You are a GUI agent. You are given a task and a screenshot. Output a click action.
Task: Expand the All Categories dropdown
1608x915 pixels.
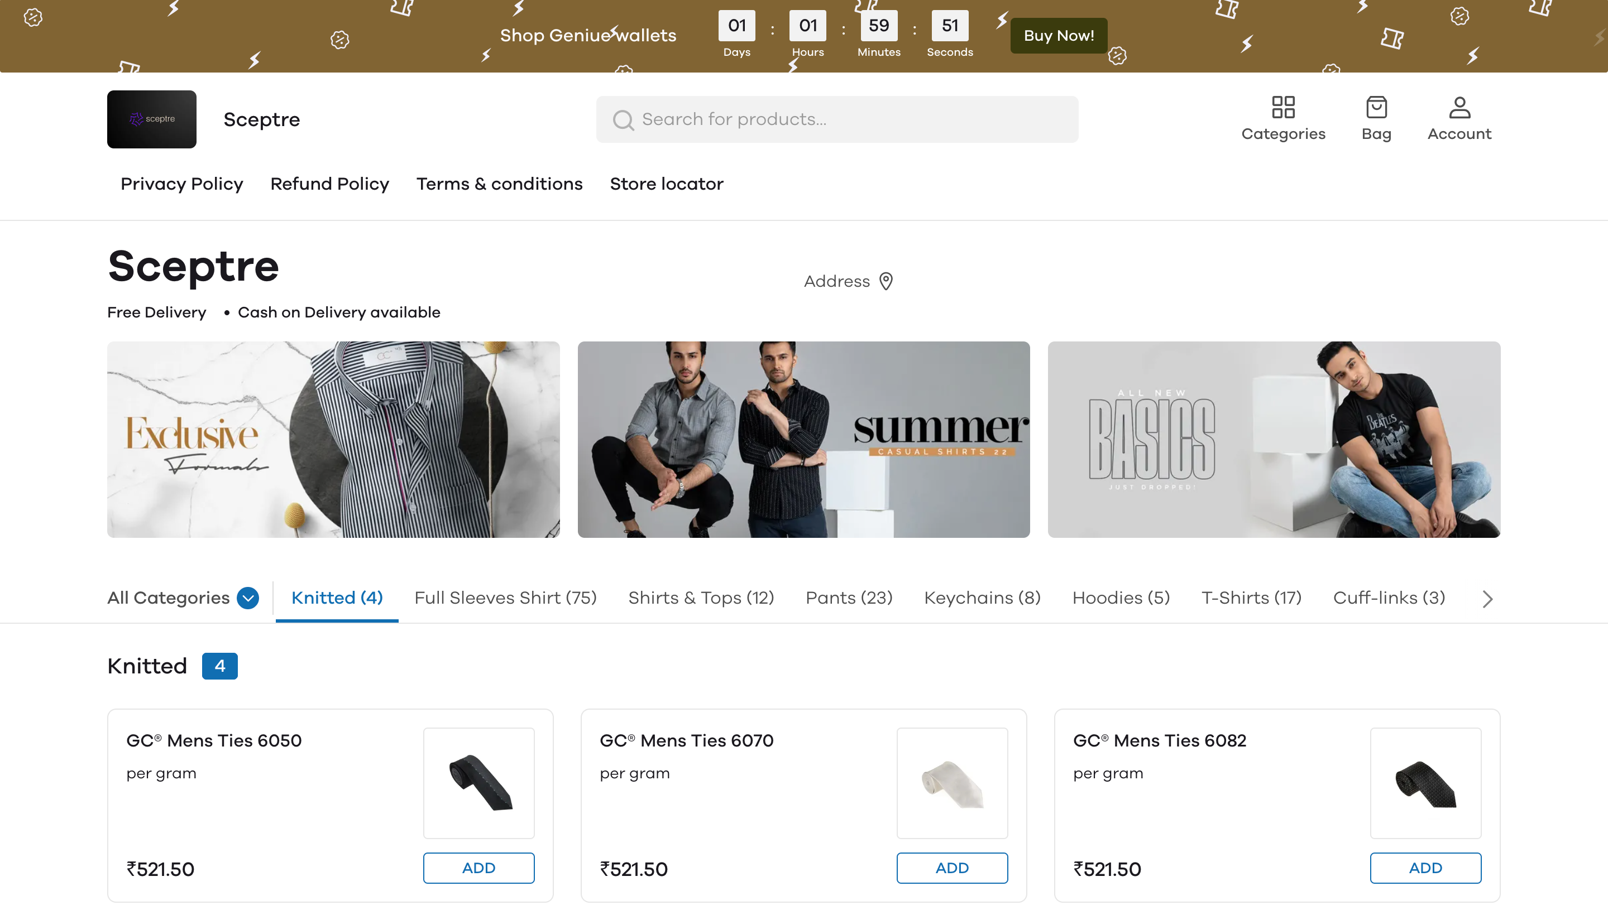248,598
